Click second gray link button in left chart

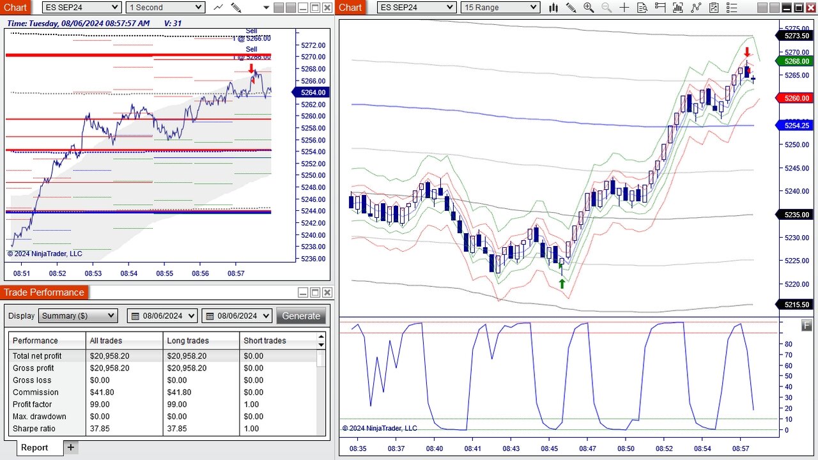[291, 8]
